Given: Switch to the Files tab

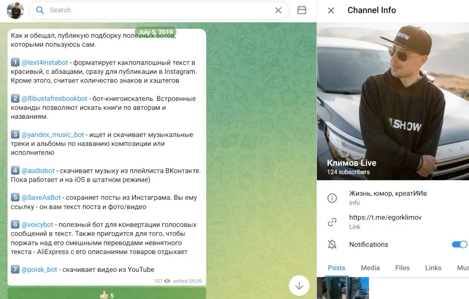Looking at the screenshot, I should (402, 268).
